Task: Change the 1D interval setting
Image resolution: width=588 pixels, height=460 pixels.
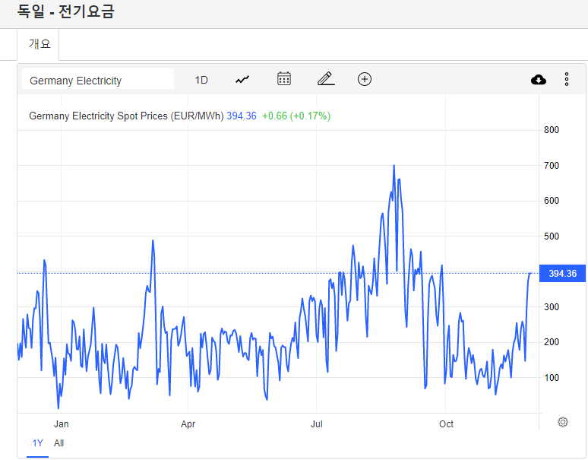Action: pyautogui.click(x=201, y=80)
